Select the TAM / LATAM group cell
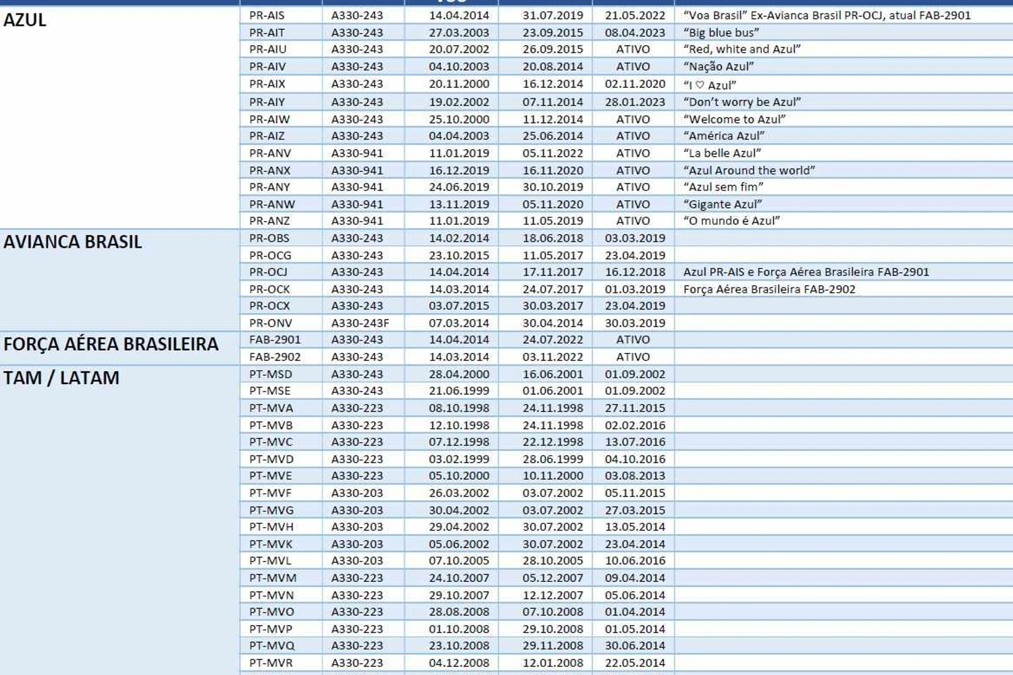Viewport: 1013px width, 675px height. pos(120,520)
